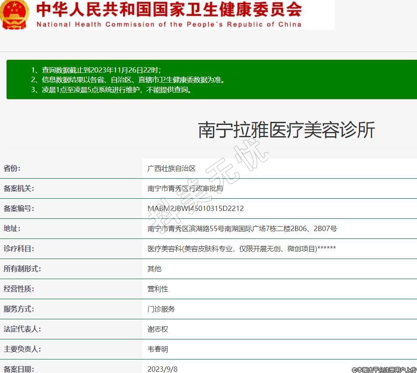
Task: Click the 省份 row label
Action: point(12,169)
